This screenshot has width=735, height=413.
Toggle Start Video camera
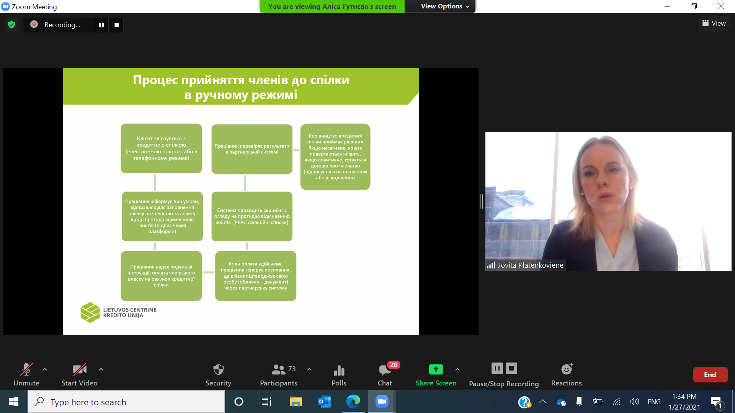click(x=79, y=370)
